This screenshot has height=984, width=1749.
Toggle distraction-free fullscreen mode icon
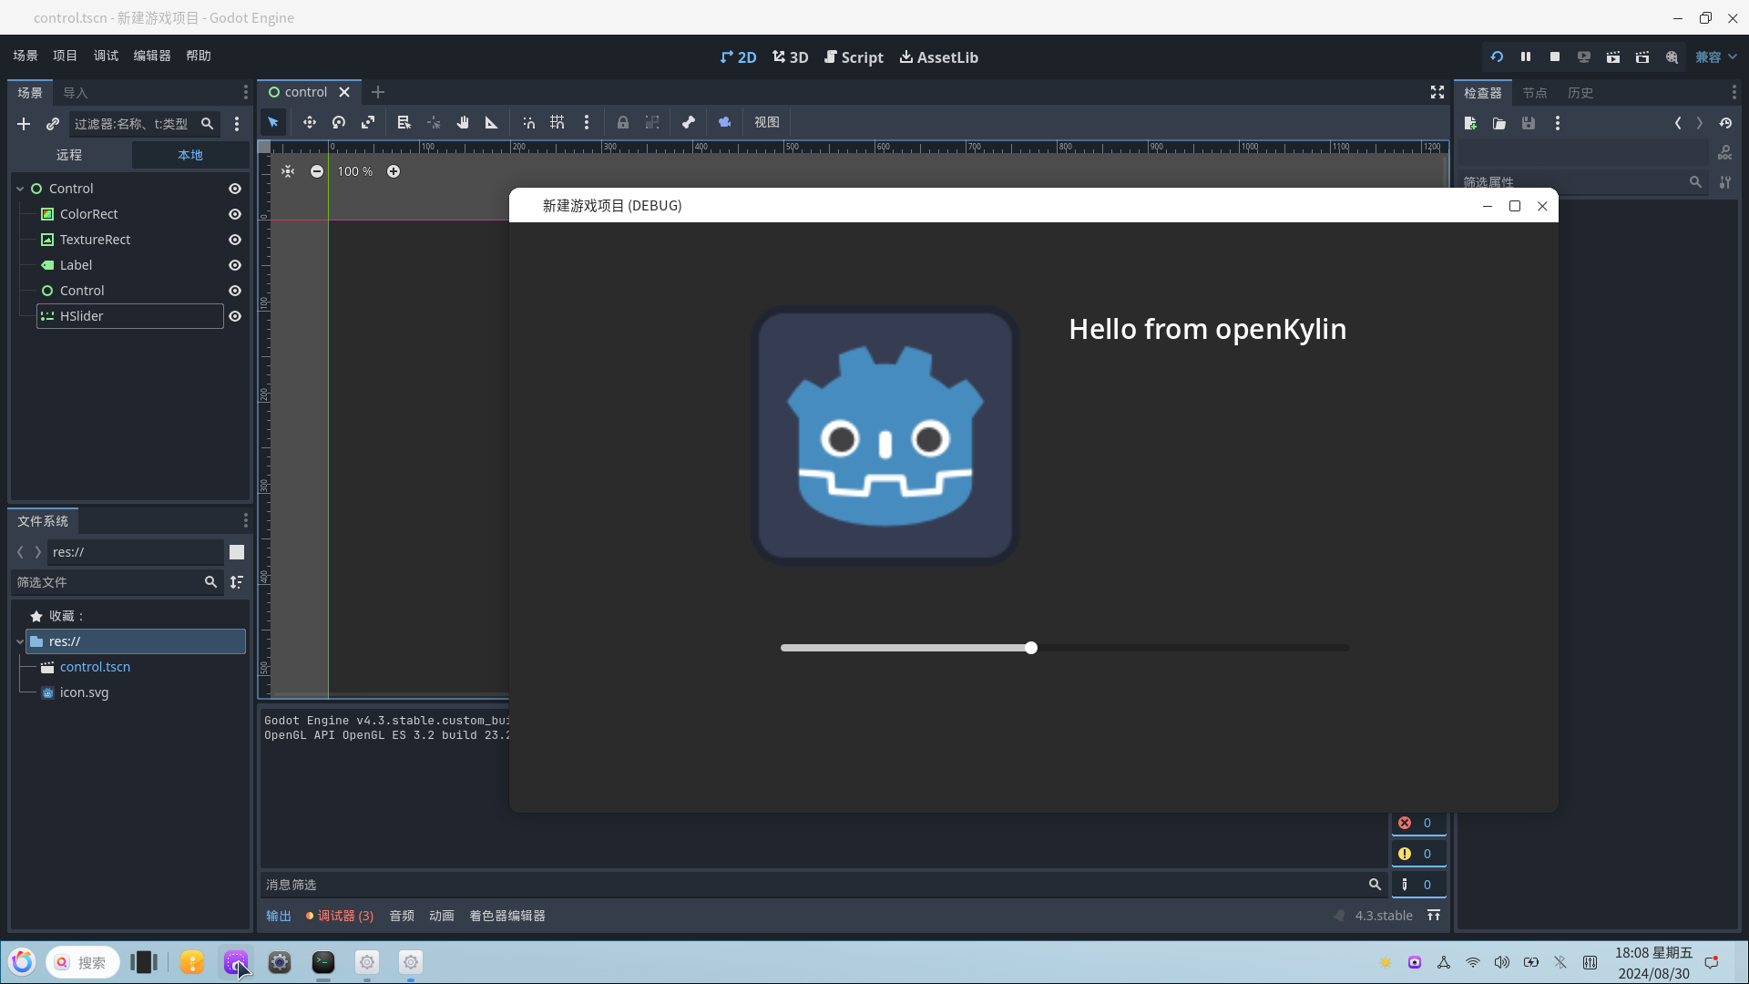1437,92
